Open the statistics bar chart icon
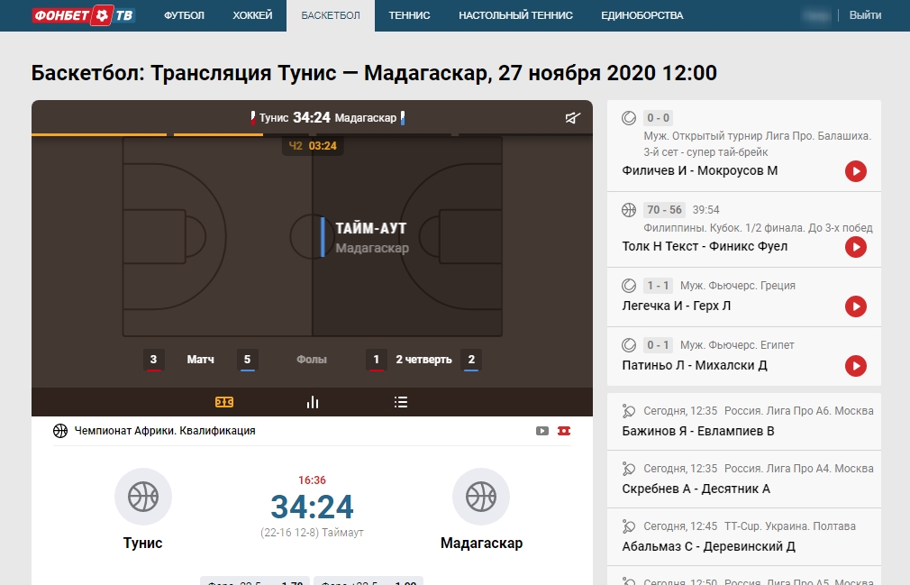This screenshot has width=910, height=585. (x=313, y=402)
